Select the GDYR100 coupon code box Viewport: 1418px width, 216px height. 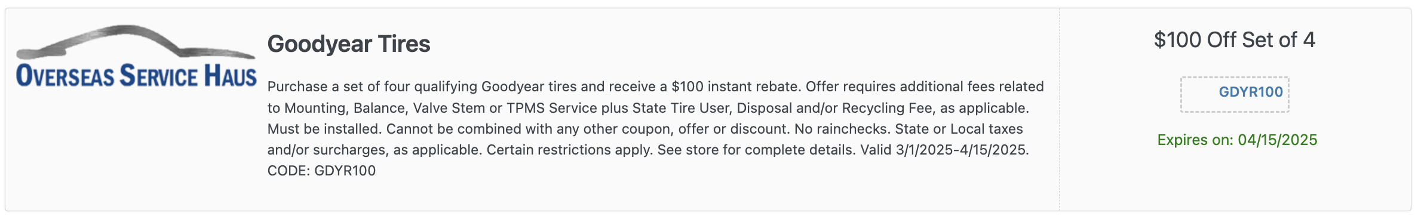point(1235,94)
